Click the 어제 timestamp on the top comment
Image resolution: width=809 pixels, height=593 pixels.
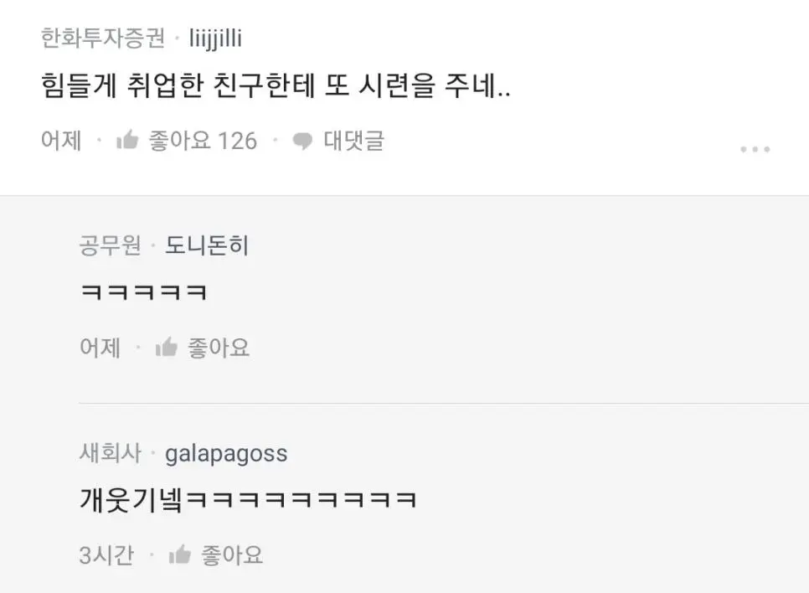(x=61, y=141)
